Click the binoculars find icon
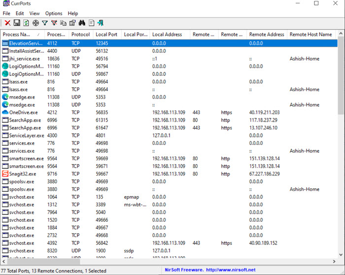Image resolution: width=345 pixels, height=275 pixels. (x=82, y=23)
